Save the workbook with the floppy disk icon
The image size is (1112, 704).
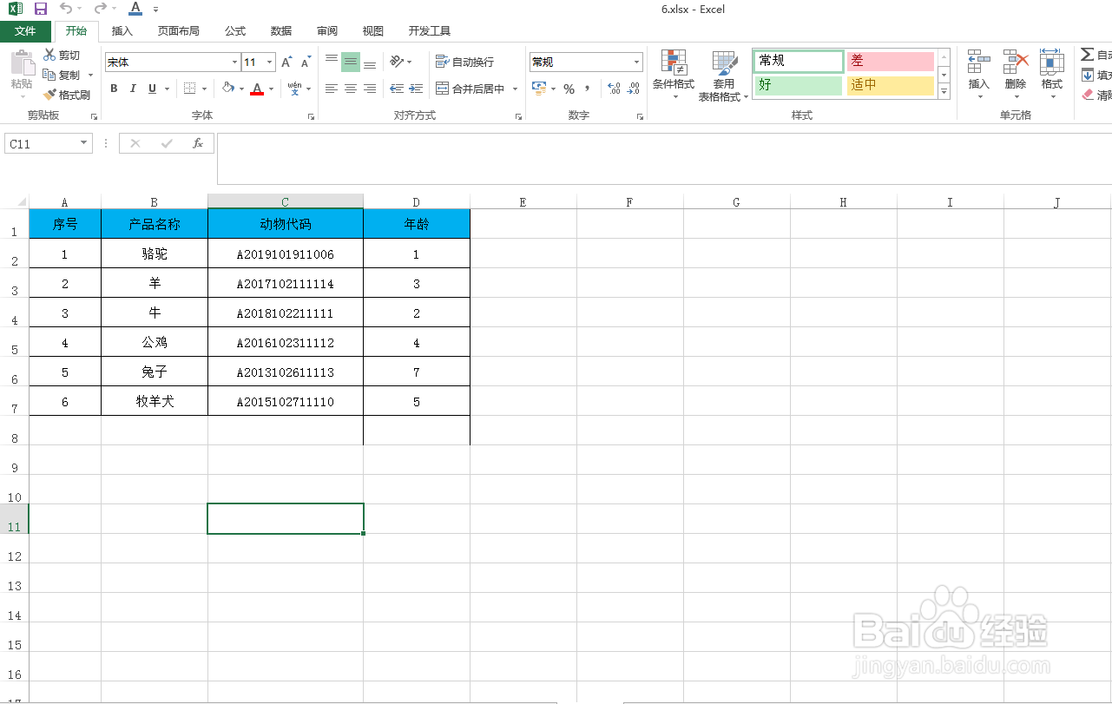[x=41, y=9]
